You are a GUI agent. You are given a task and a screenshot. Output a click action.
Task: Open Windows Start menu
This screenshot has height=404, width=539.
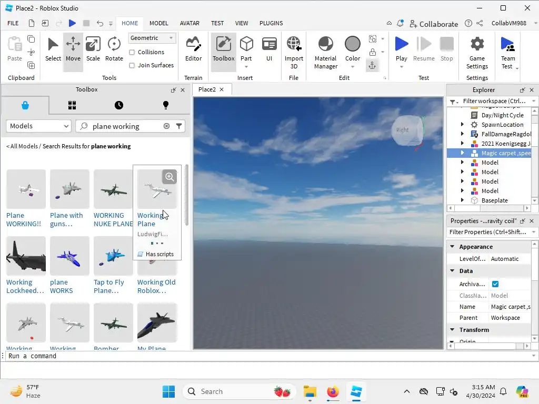point(168,391)
